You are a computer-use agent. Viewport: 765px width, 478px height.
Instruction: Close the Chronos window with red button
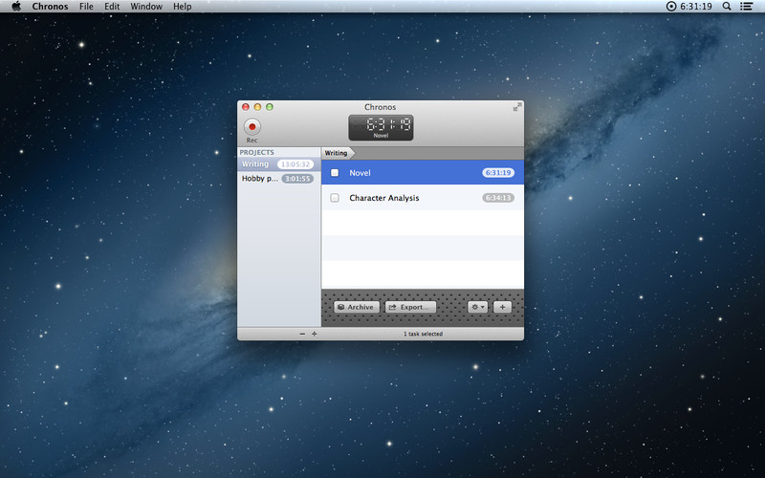click(x=246, y=107)
